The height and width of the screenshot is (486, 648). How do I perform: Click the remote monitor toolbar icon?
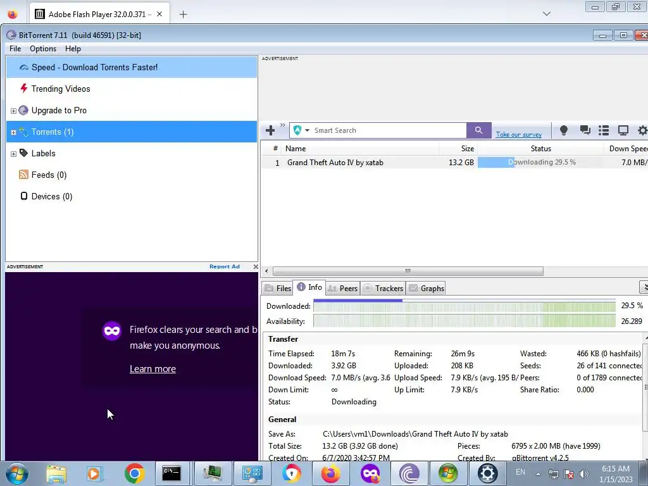click(623, 130)
